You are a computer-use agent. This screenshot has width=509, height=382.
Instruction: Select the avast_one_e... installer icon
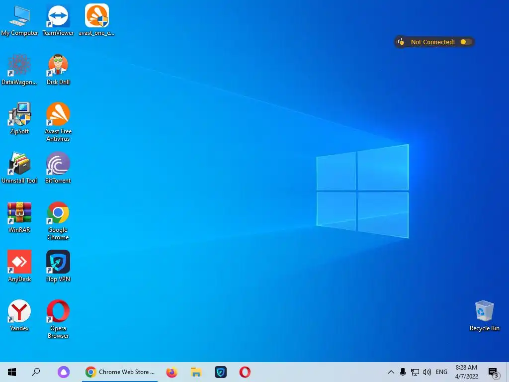[x=96, y=20]
